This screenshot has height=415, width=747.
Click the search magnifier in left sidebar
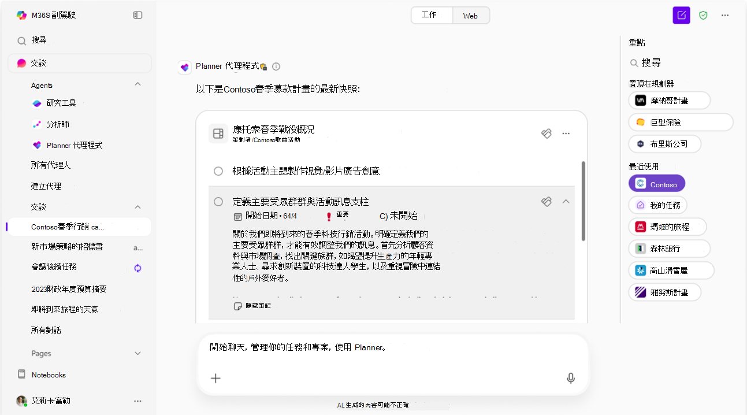[x=21, y=41]
